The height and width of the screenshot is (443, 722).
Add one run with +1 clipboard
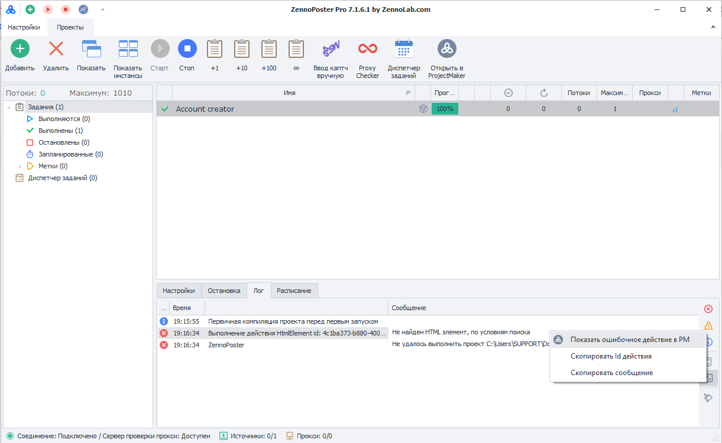pyautogui.click(x=215, y=49)
